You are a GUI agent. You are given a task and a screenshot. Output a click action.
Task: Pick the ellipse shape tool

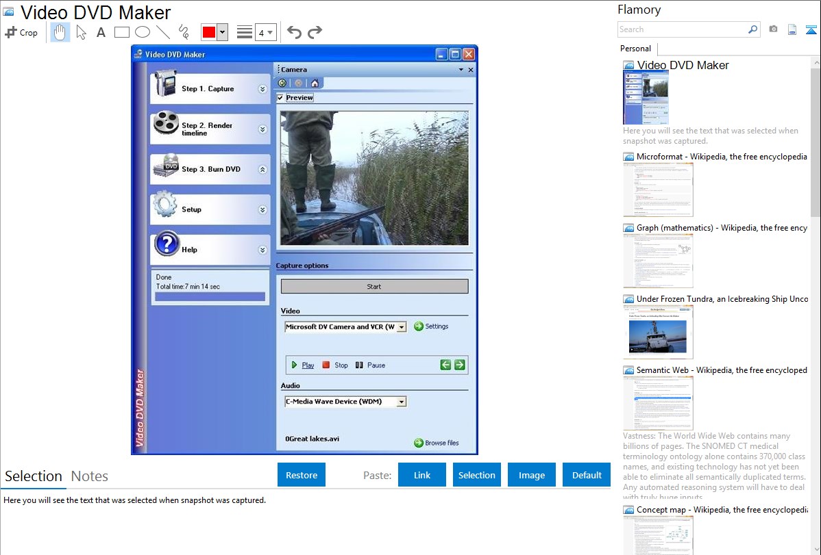coord(143,32)
